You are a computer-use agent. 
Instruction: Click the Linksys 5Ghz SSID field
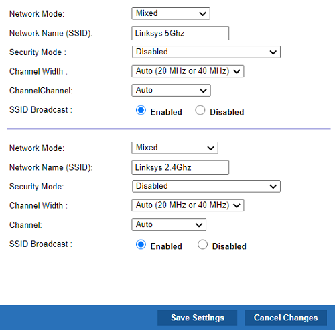pos(180,33)
